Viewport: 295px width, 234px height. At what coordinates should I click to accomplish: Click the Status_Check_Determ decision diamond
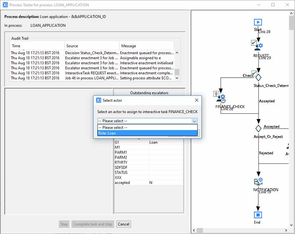(258, 77)
